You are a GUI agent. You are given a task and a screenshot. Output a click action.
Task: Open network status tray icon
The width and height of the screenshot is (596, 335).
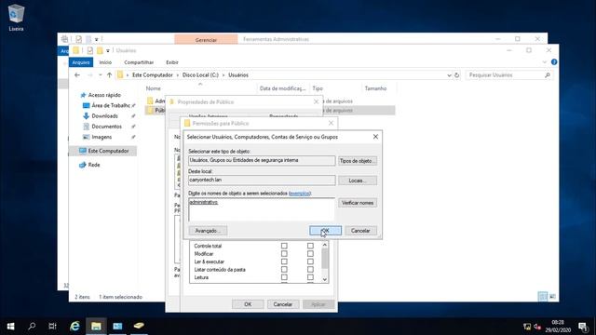click(x=527, y=327)
